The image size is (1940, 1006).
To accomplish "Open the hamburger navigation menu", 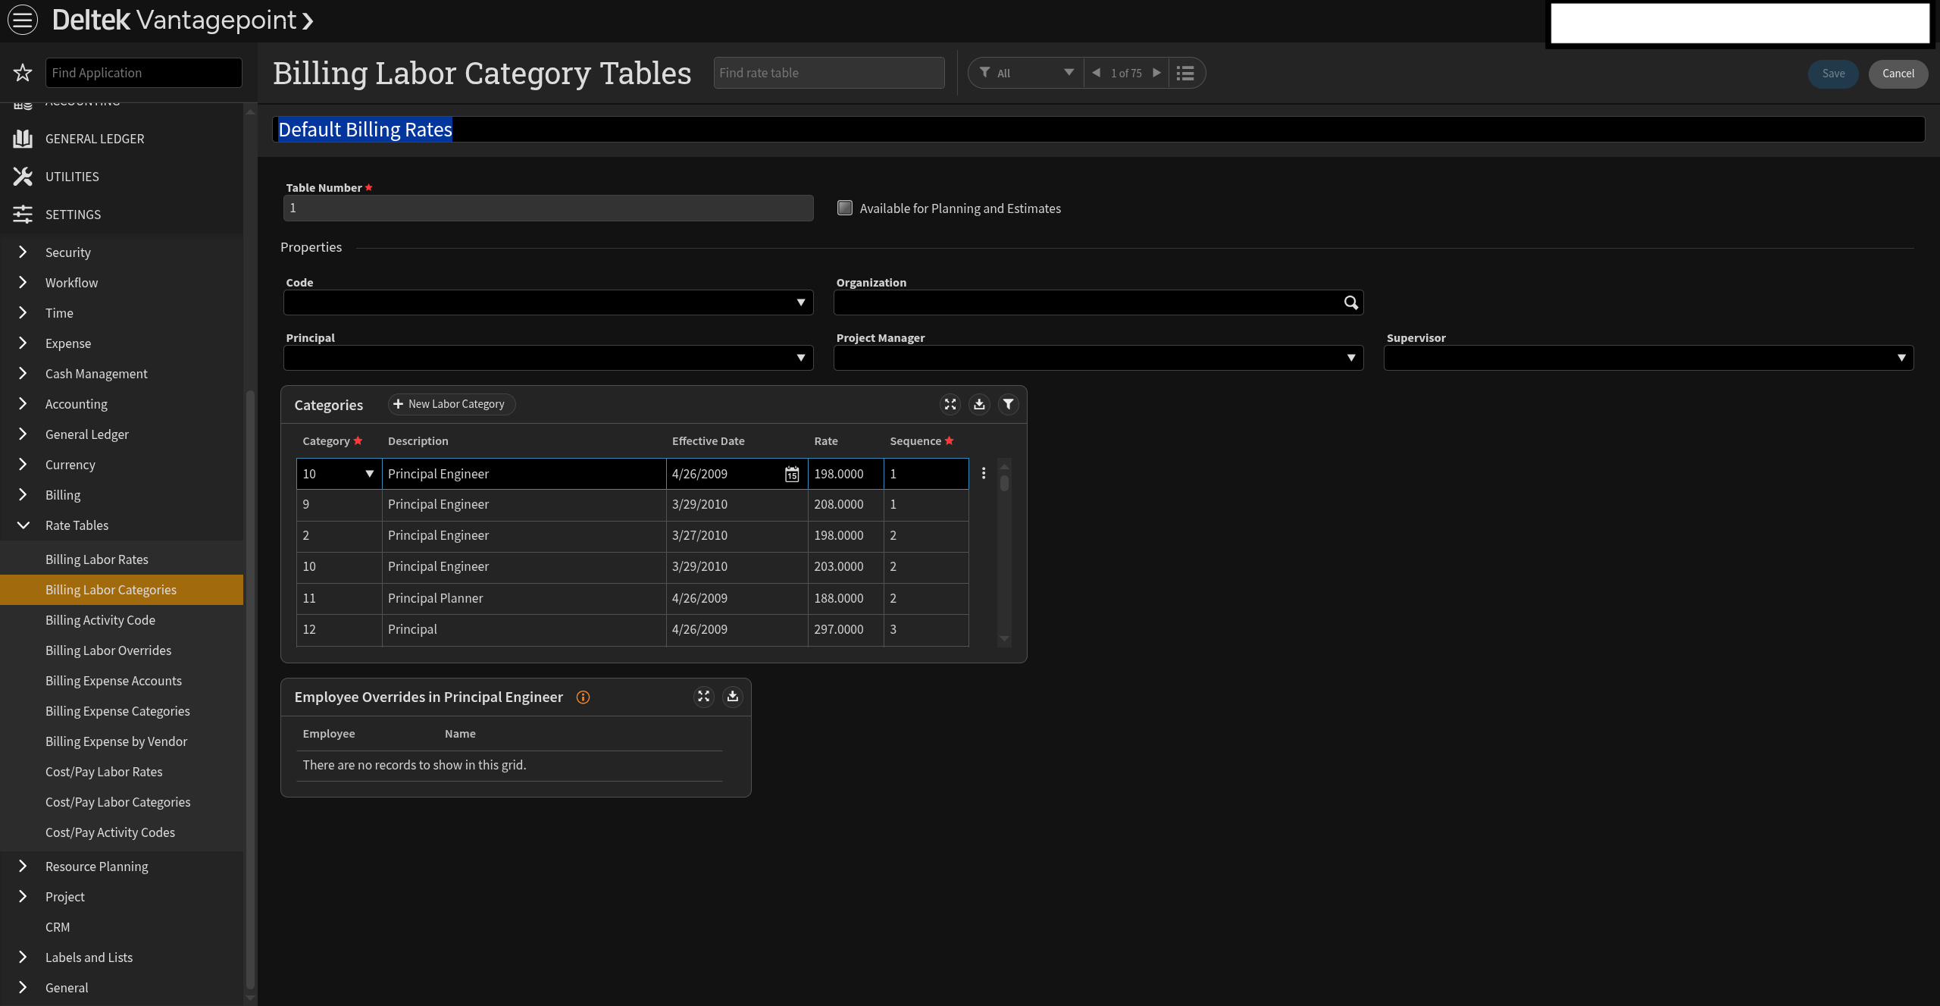I will pos(23,20).
